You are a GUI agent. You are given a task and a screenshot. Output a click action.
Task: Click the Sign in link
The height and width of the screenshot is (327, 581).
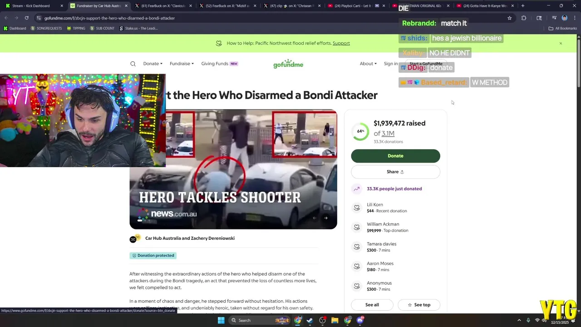(391, 64)
